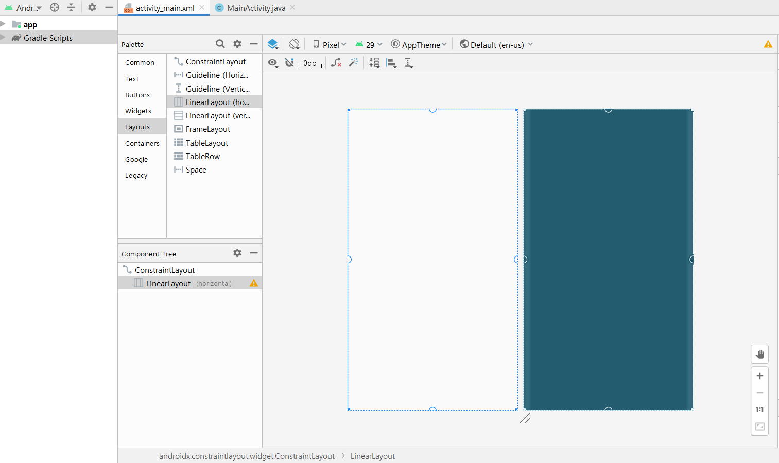
Task: Open the AppTheme dropdown
Action: pos(419,45)
